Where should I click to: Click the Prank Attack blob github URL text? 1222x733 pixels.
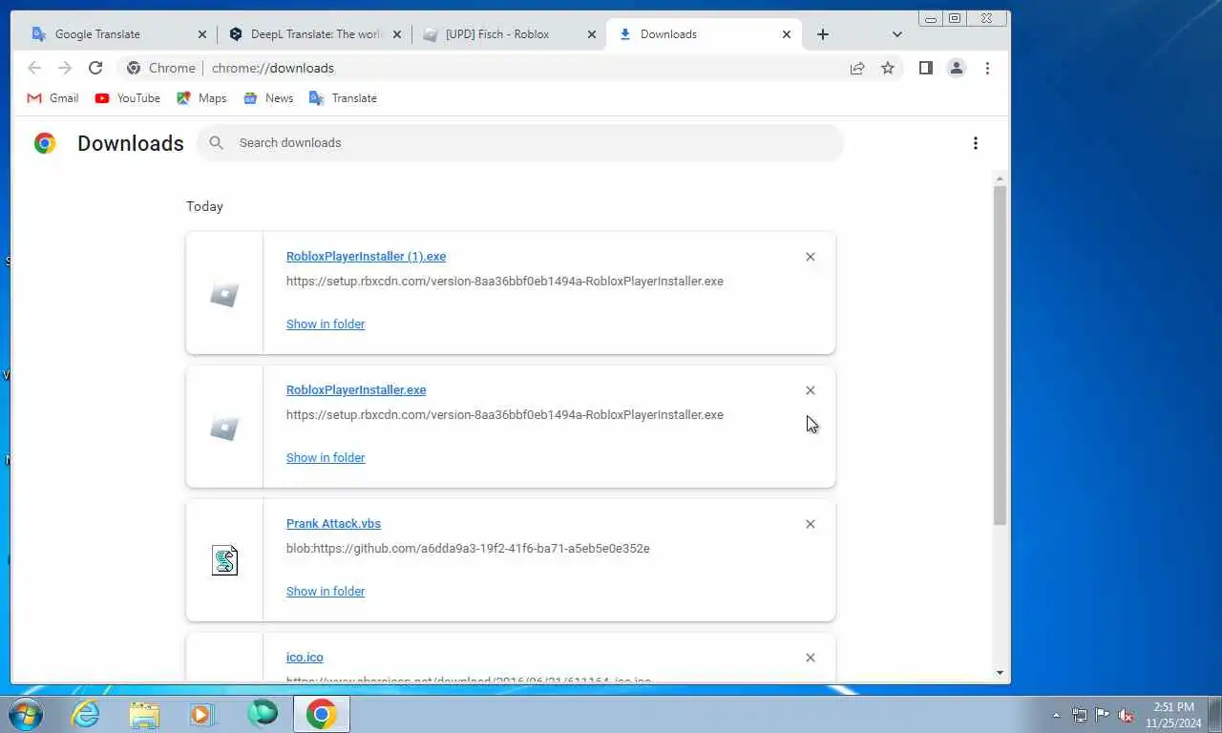pos(468,549)
